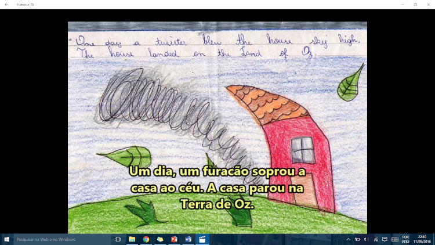Switch to PowerPoint in the taskbar

click(x=174, y=239)
